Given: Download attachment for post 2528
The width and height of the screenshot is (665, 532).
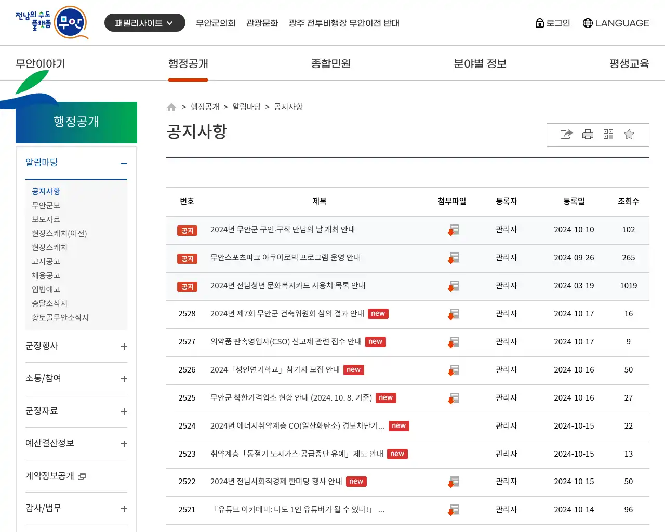Looking at the screenshot, I should click(454, 314).
